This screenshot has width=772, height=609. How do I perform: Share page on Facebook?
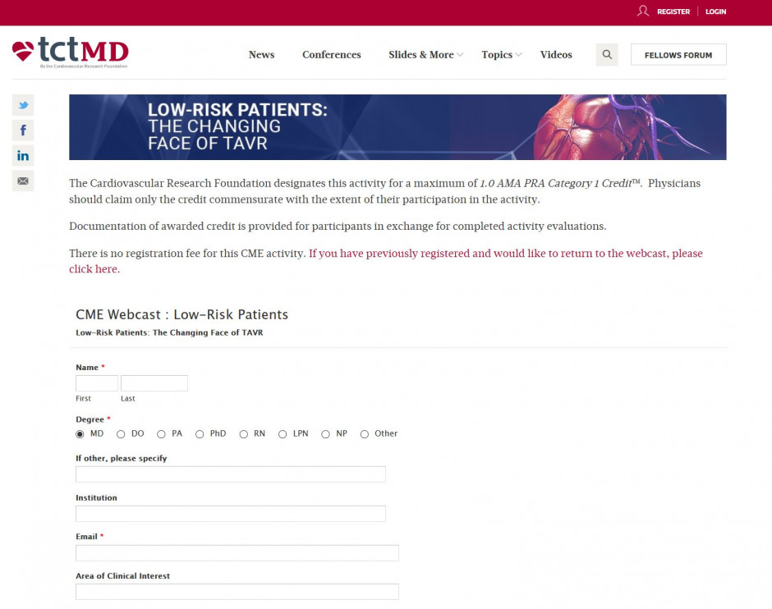point(23,130)
